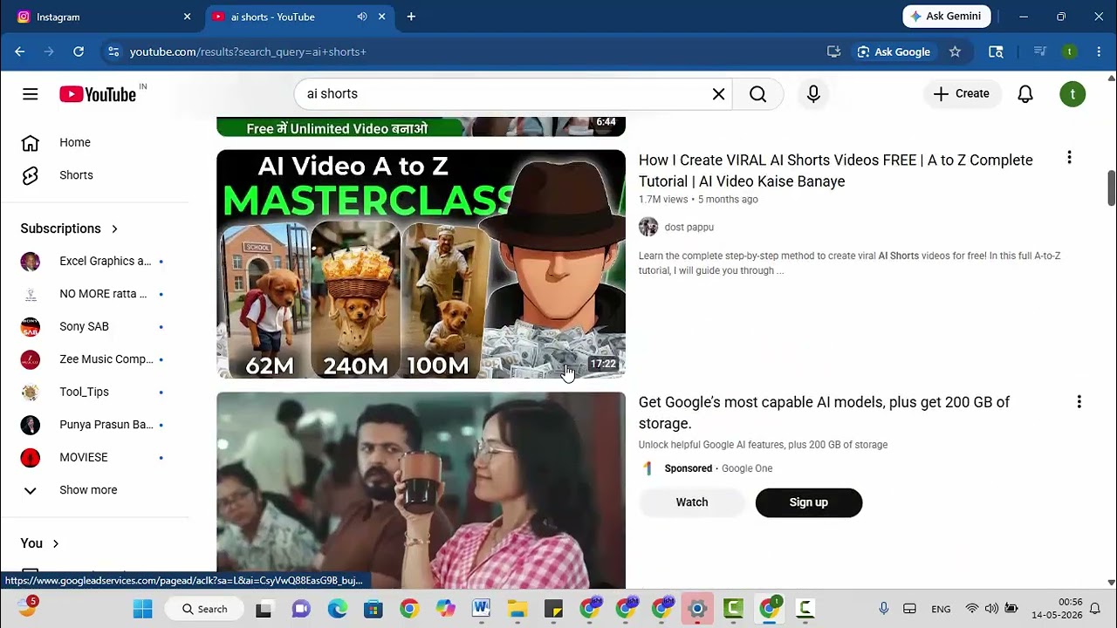The image size is (1117, 628).
Task: Open the notifications bell
Action: click(1025, 94)
